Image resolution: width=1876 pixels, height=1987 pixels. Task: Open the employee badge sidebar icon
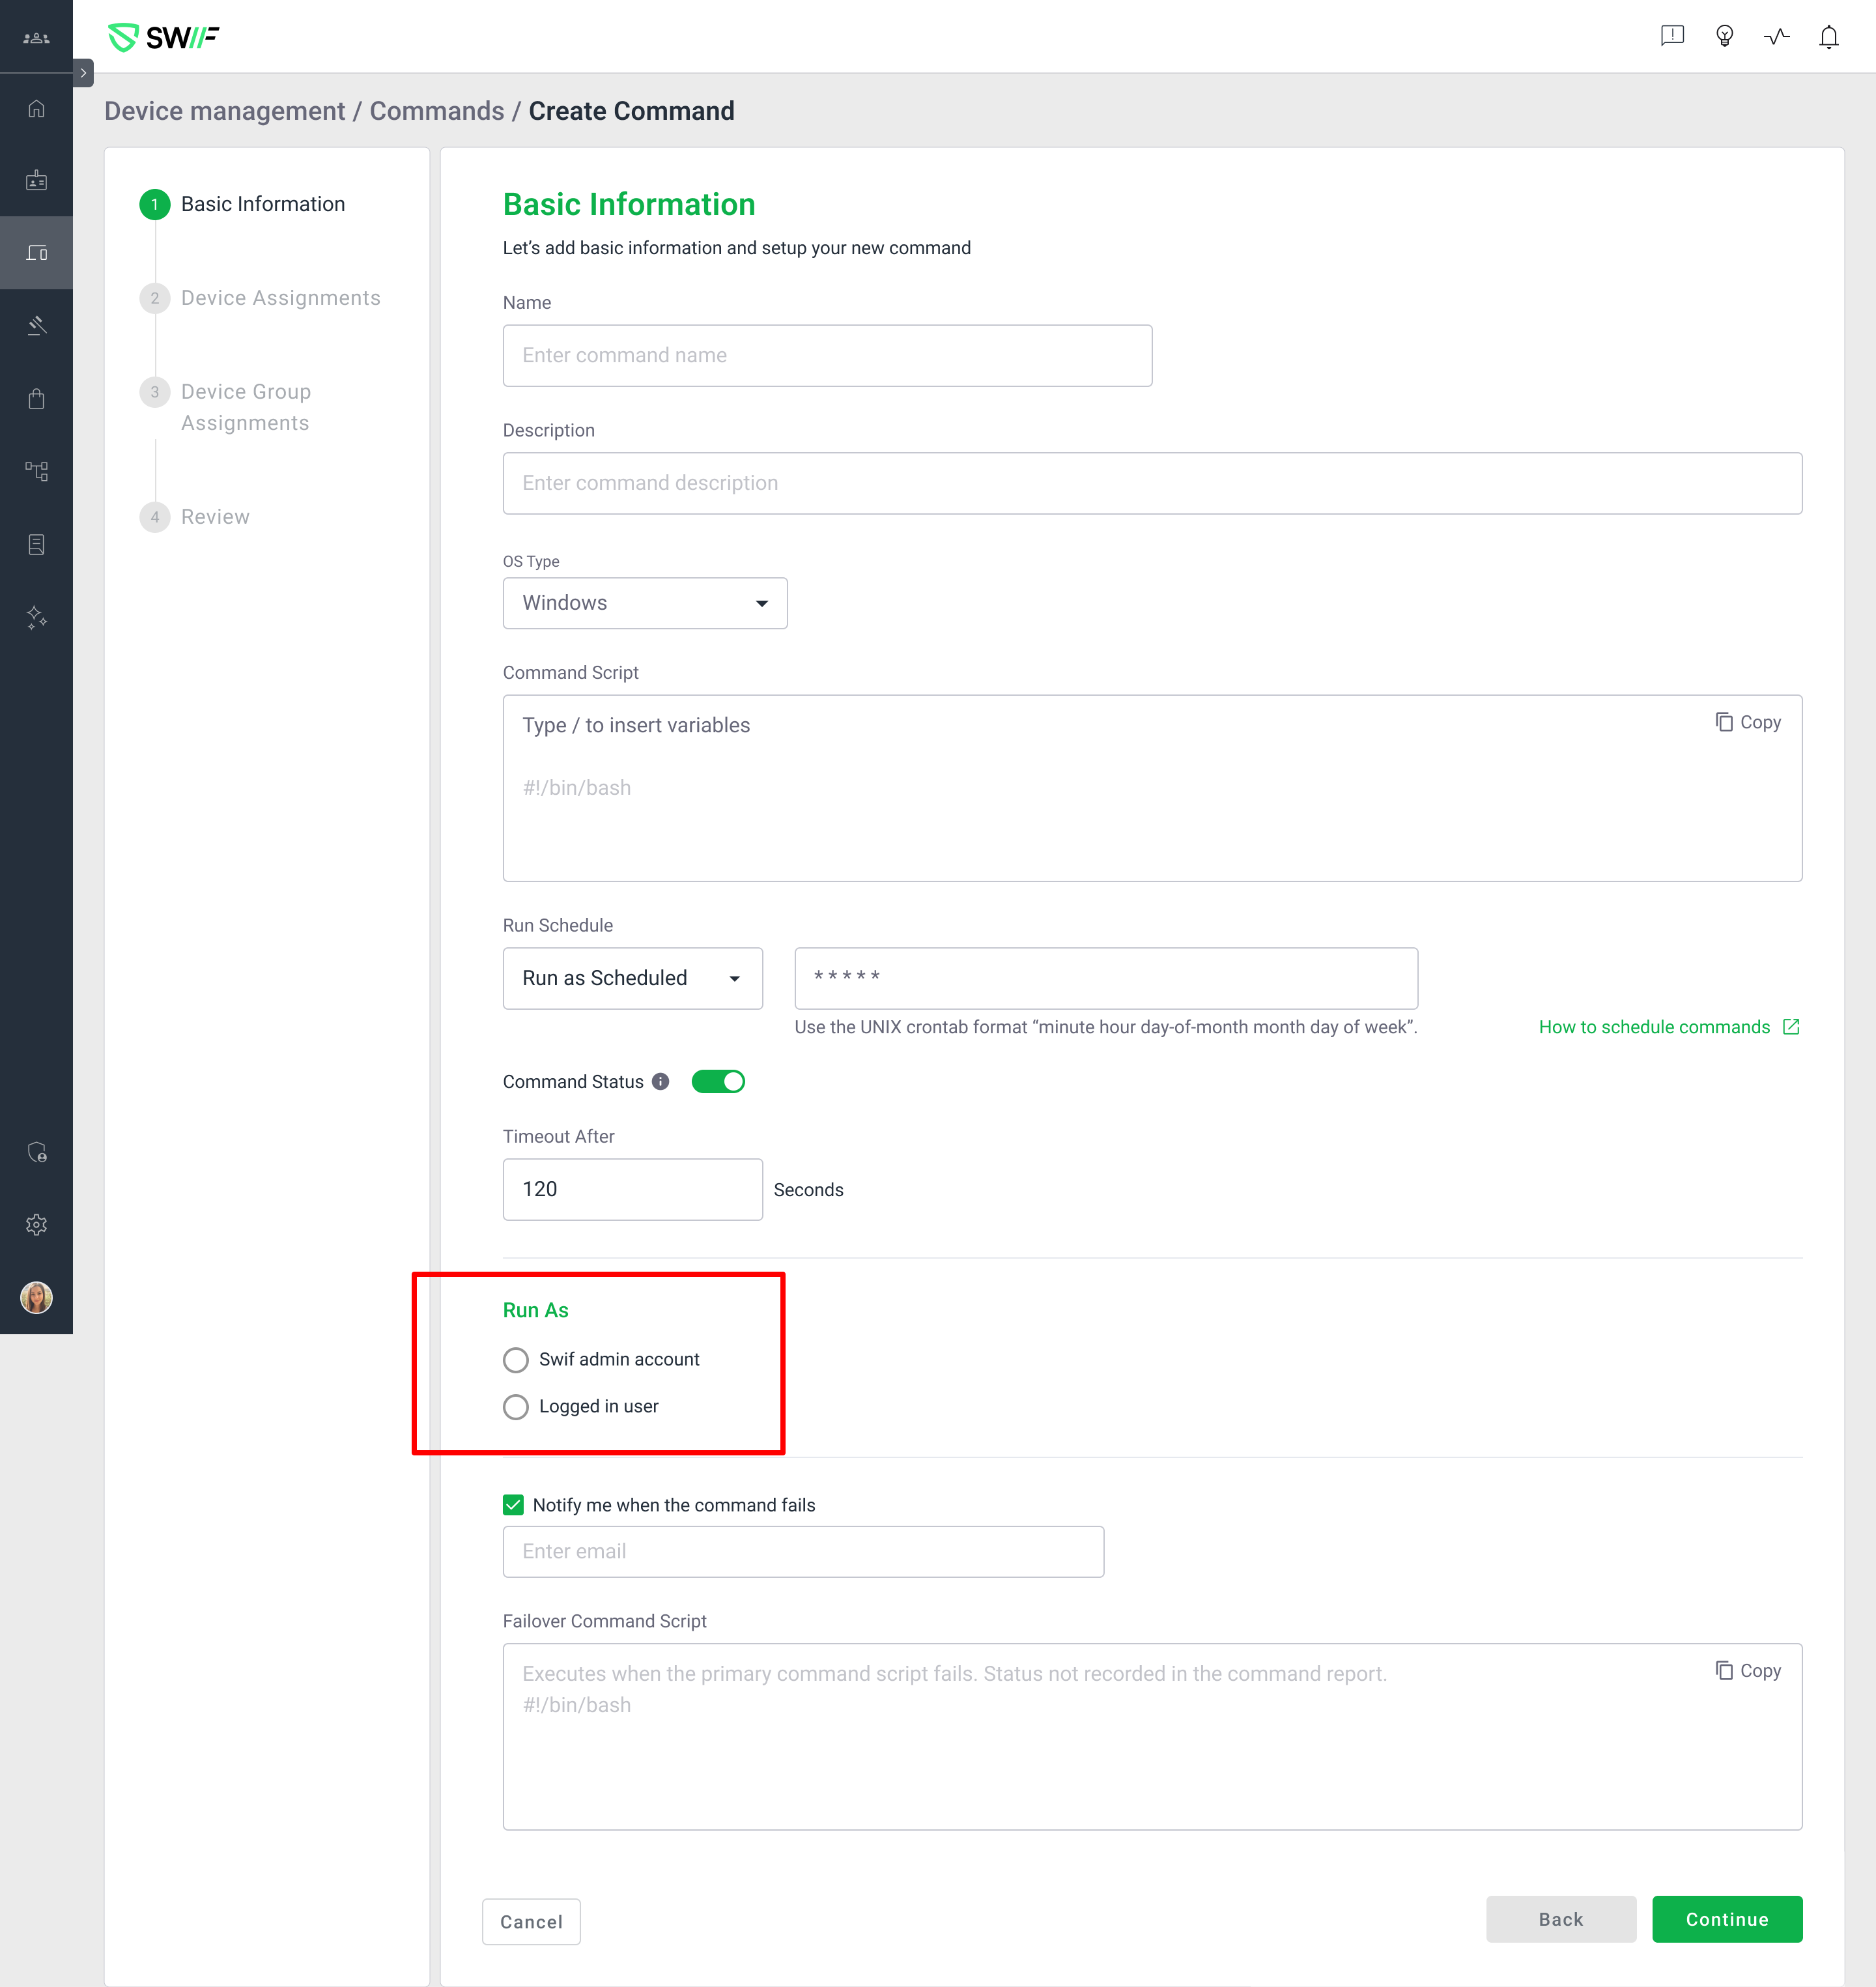click(x=36, y=180)
